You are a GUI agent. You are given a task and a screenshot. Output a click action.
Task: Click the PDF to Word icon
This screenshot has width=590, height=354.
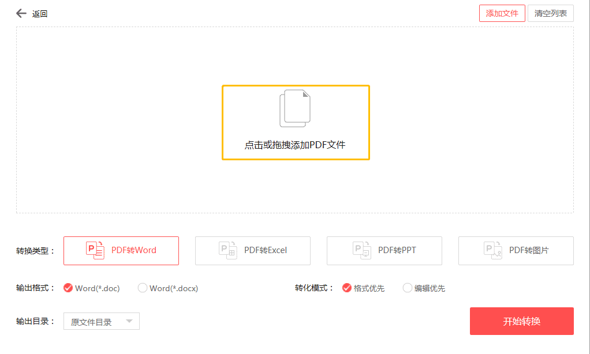pos(95,250)
